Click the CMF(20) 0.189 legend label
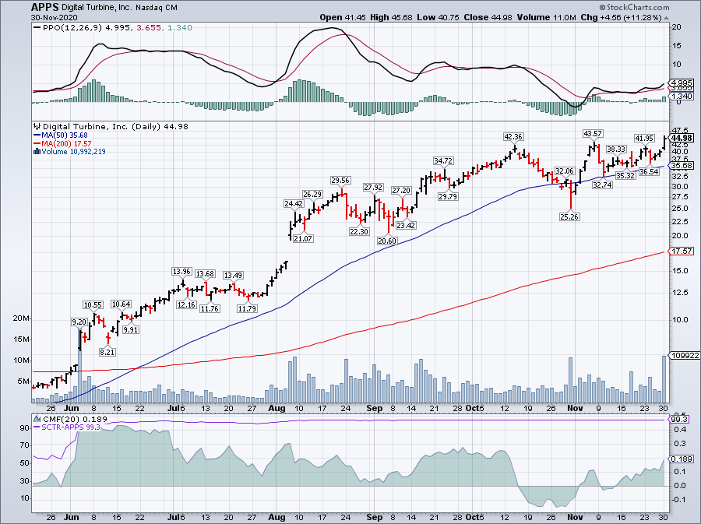Viewport: 701px width, 524px height. (75, 419)
